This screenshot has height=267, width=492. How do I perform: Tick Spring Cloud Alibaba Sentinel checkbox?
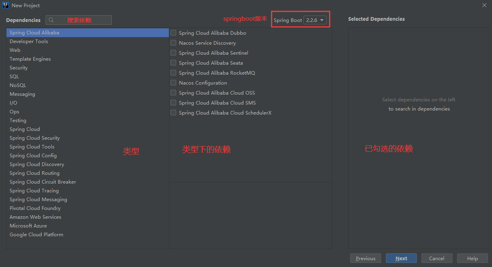[x=173, y=53]
